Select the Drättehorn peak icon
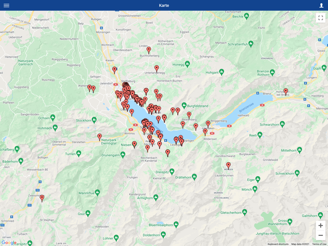The height and width of the screenshot is (246, 328). pos(194,177)
